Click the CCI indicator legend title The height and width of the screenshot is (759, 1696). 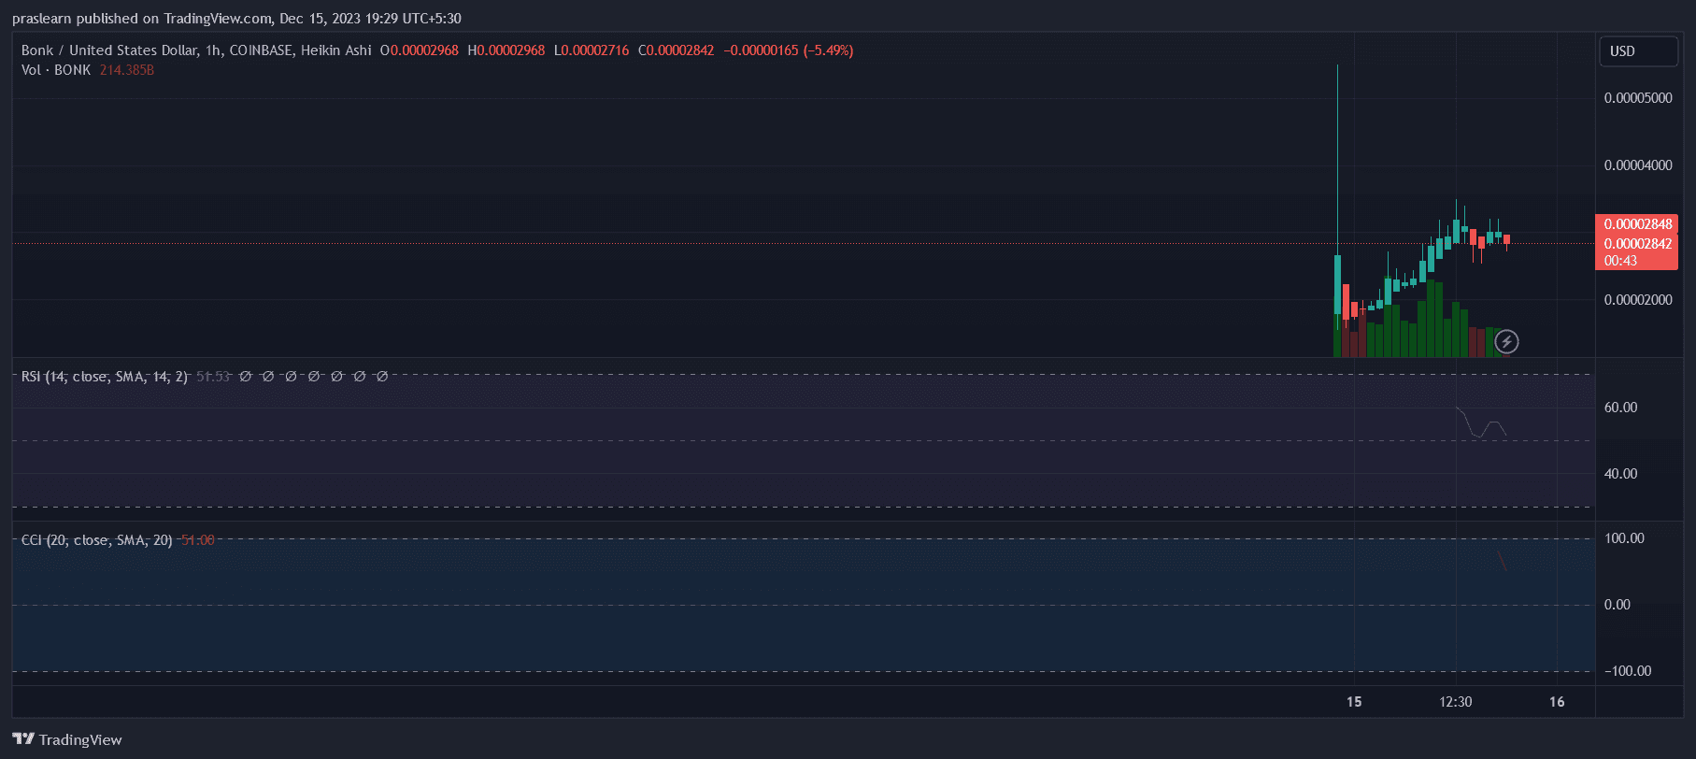click(x=96, y=540)
